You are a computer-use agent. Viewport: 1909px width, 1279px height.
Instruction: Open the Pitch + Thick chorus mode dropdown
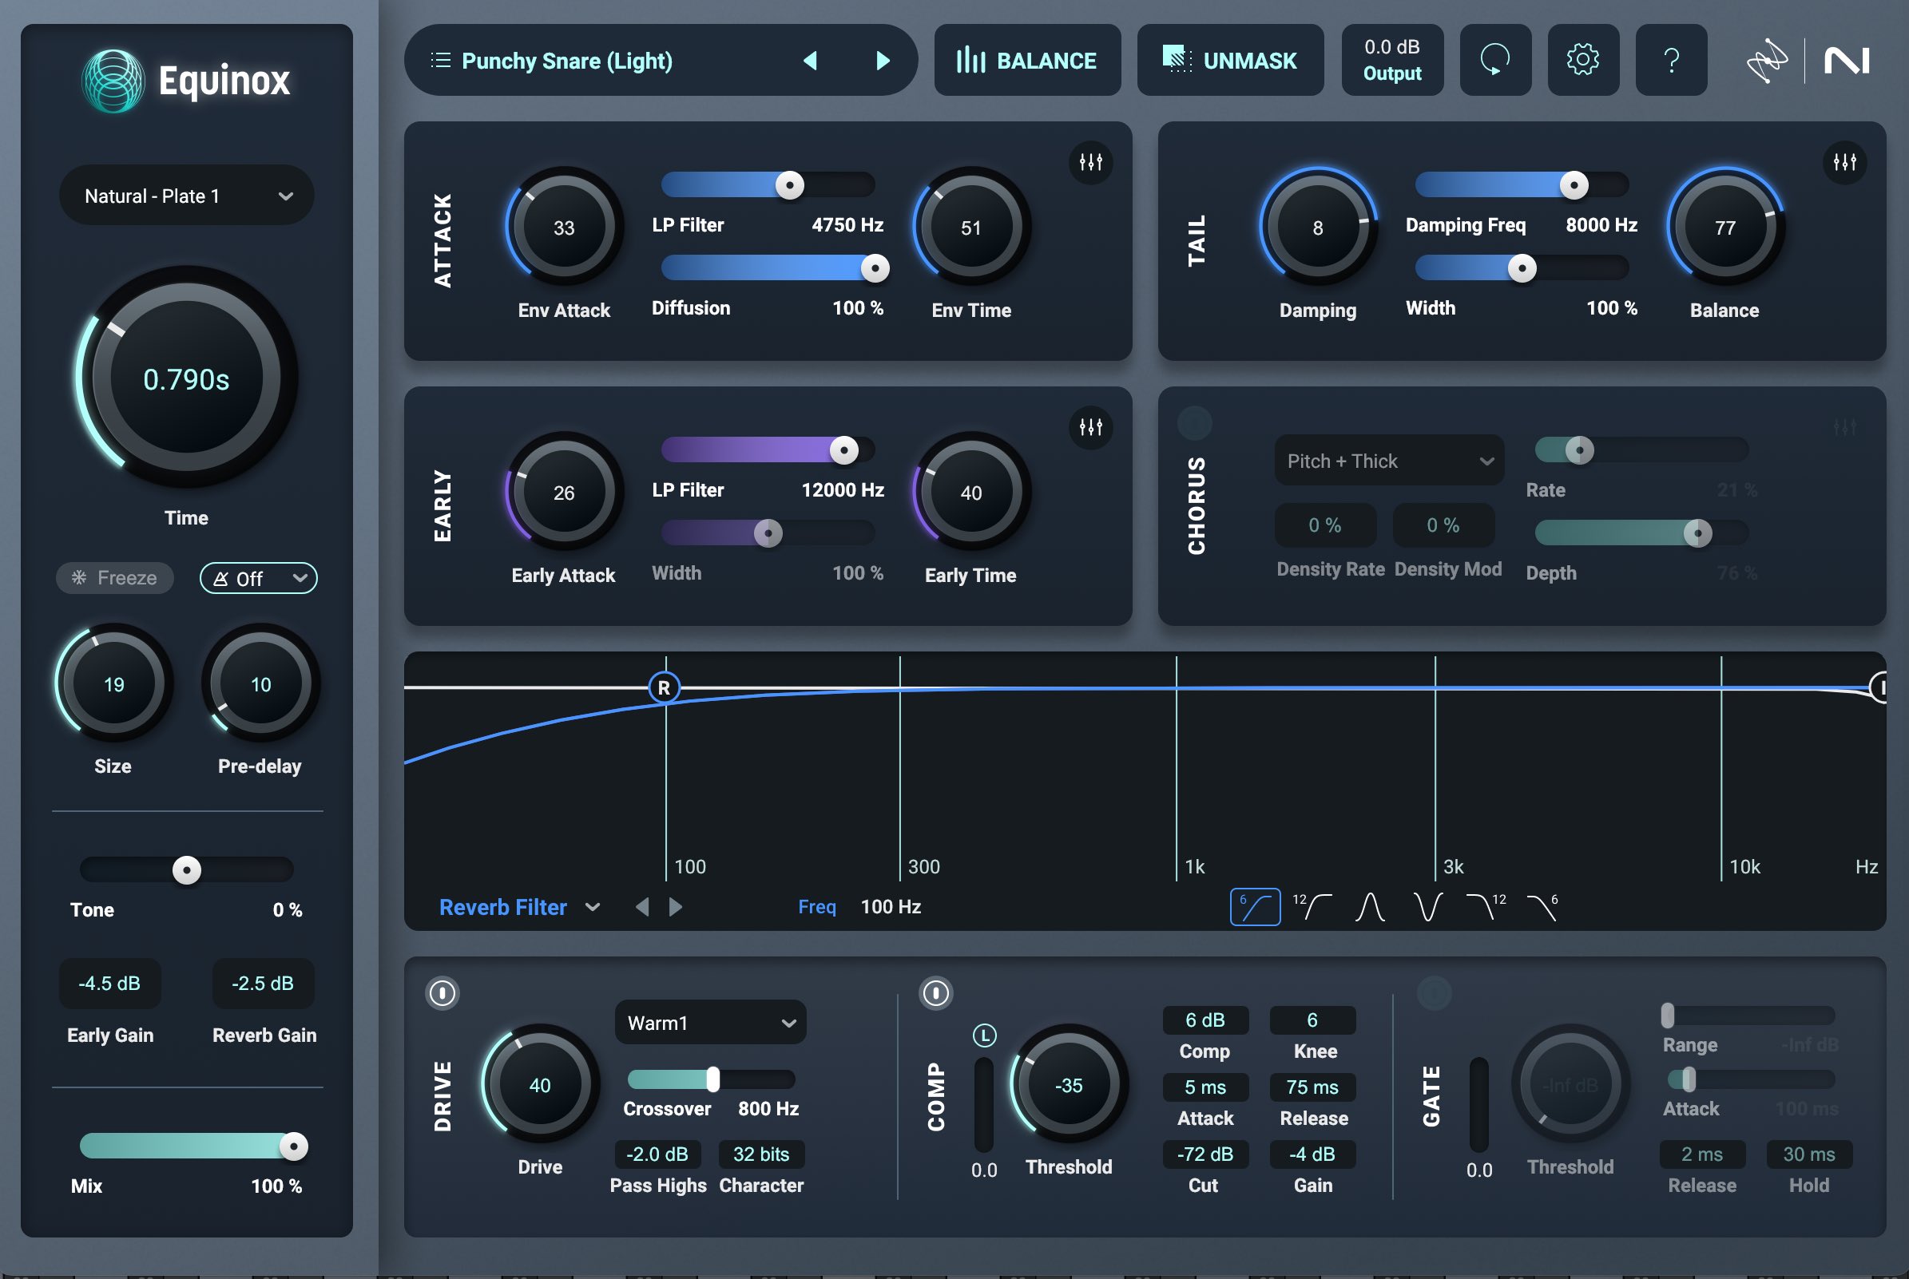[x=1388, y=461]
